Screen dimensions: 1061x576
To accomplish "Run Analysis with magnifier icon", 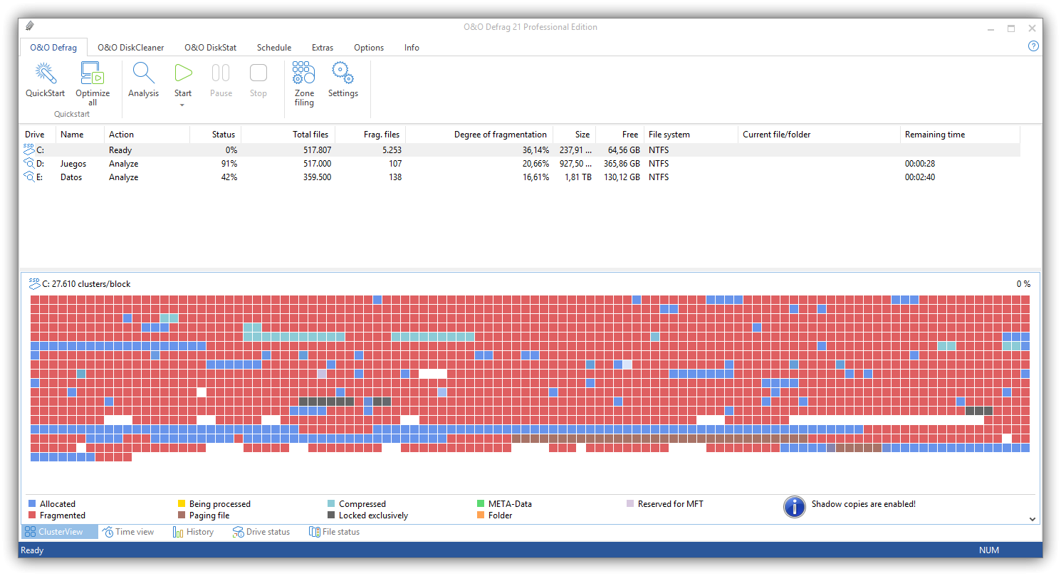I will (x=143, y=73).
